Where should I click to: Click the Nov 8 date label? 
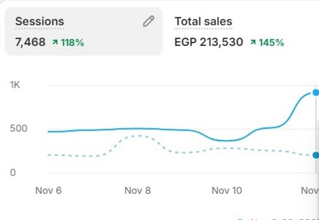tap(137, 190)
